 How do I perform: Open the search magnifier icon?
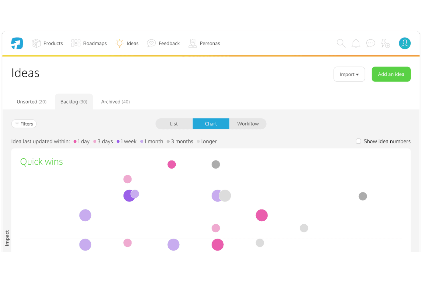point(341,43)
